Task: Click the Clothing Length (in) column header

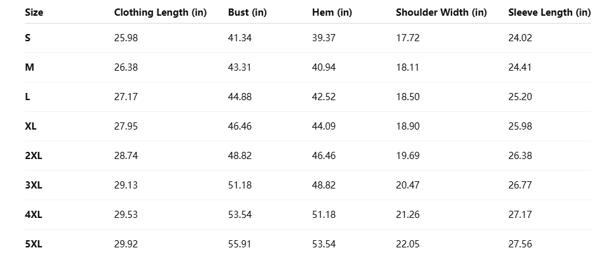Action: point(160,12)
